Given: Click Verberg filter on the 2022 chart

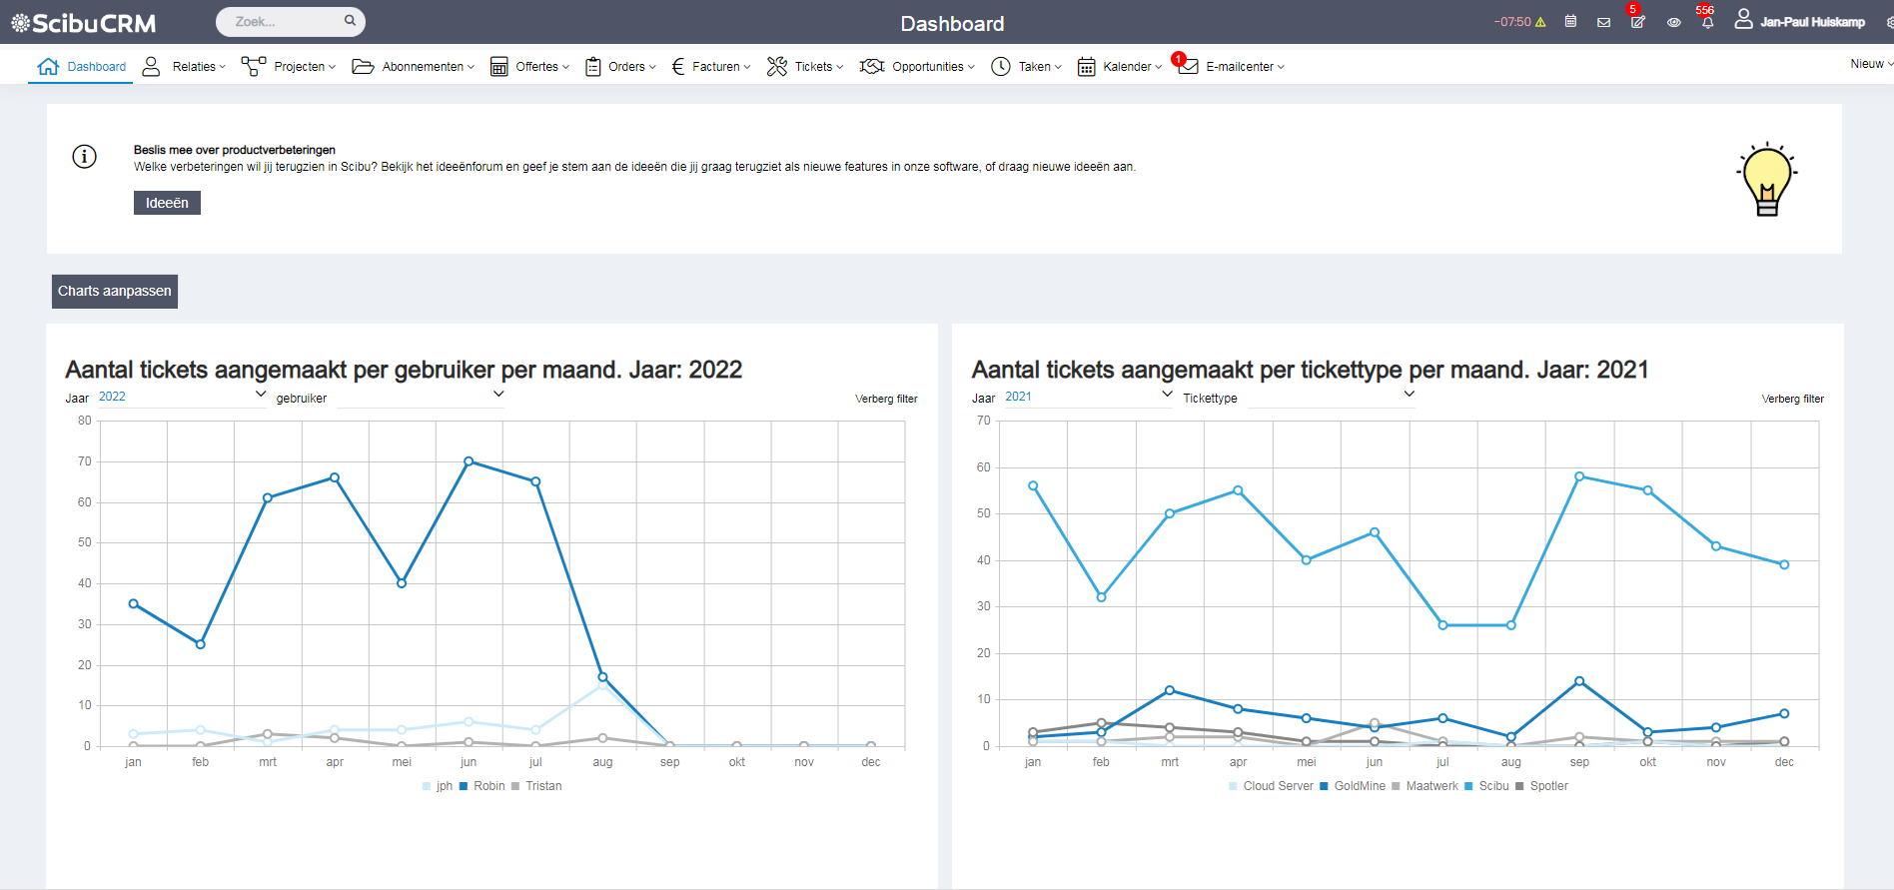Looking at the screenshot, I should [886, 399].
